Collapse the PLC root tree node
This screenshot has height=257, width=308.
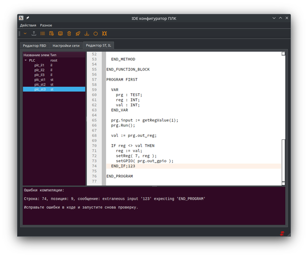click(26, 60)
